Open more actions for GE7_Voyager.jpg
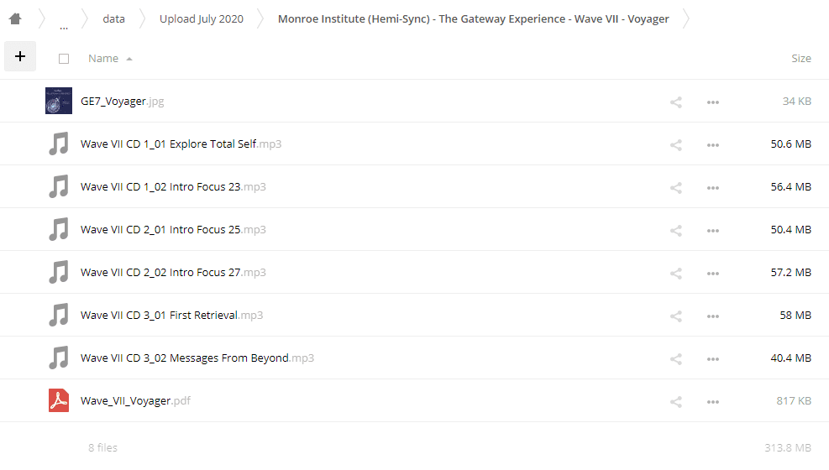The image size is (829, 470). [x=713, y=102]
